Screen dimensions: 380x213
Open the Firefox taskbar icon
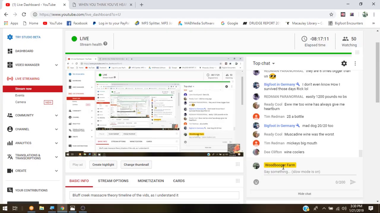31,208
